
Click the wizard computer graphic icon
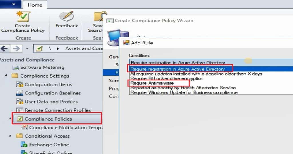click(x=114, y=37)
